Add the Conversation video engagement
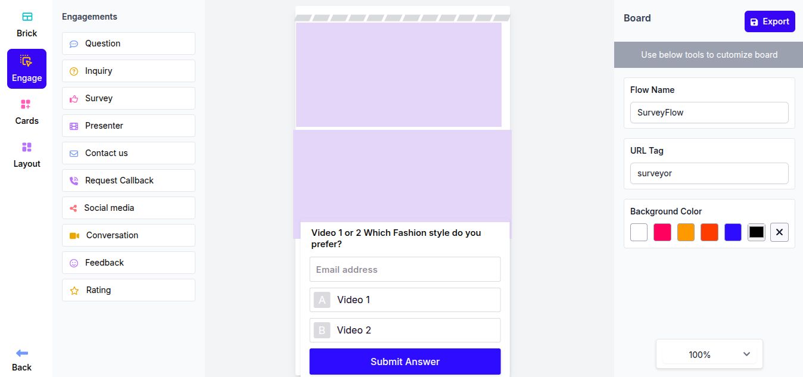This screenshot has height=377, width=803. coord(129,235)
